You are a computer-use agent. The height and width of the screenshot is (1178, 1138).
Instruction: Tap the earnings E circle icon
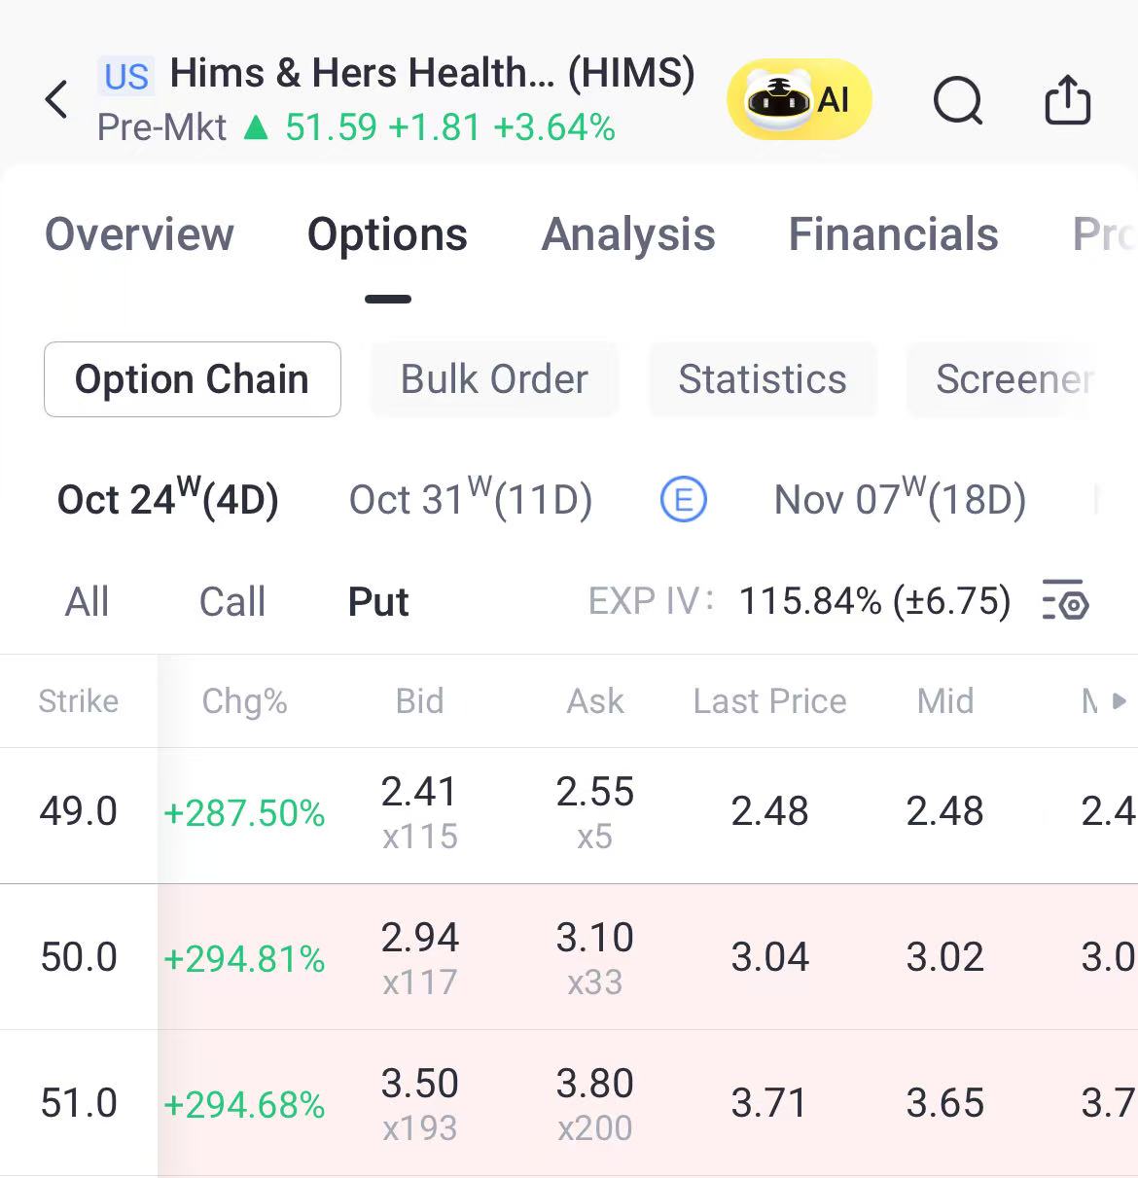683,500
